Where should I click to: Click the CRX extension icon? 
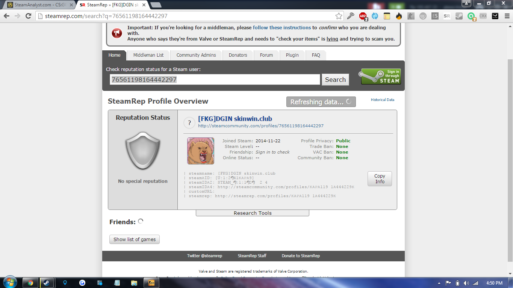[483, 16]
